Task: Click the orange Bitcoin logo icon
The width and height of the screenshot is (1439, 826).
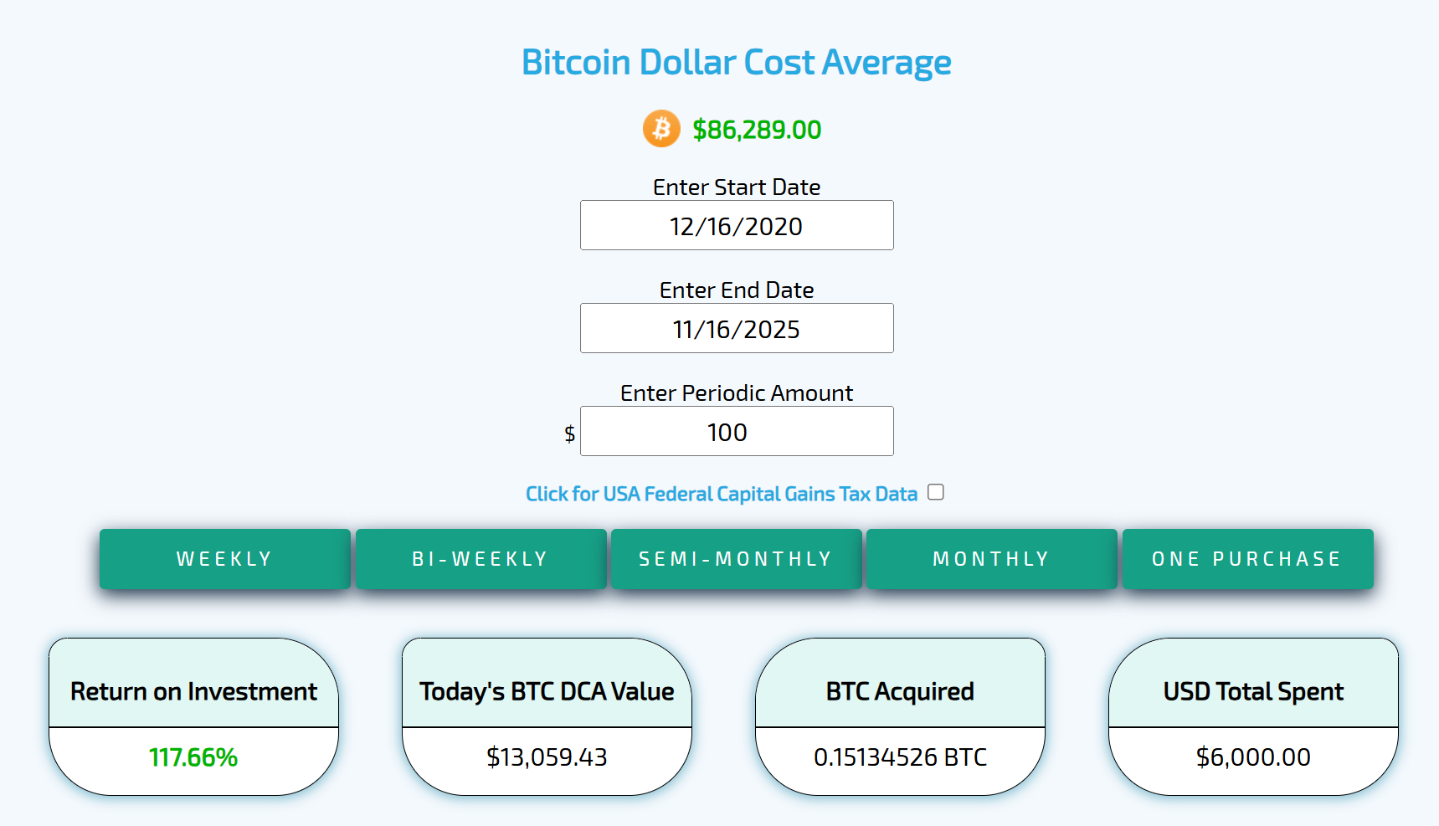Action: tap(661, 129)
